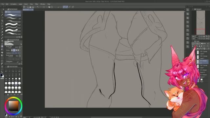Click the Undo arrow in command bar
210x118 pixels.
point(38,7)
